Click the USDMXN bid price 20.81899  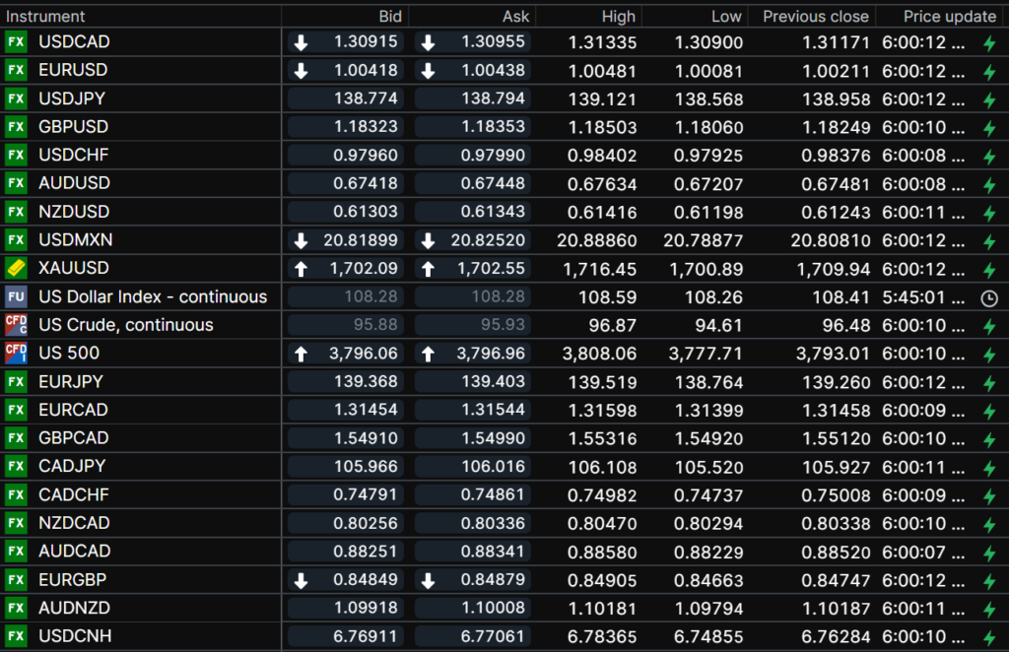[x=361, y=240]
